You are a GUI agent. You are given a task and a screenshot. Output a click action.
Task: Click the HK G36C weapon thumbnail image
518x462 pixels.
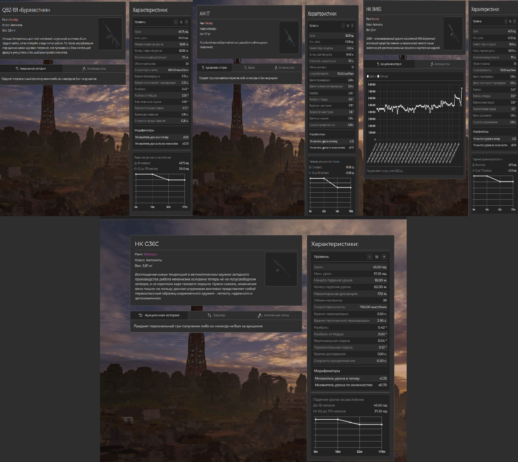(x=281, y=269)
